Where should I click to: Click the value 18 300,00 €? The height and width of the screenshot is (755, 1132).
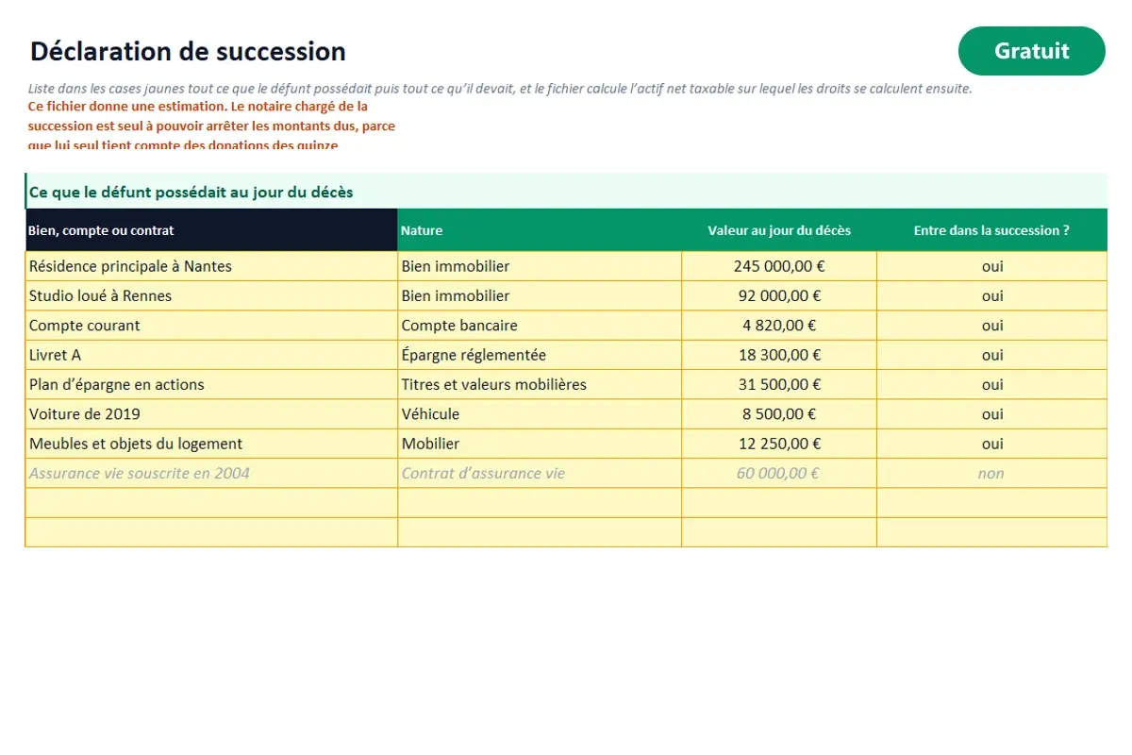[x=779, y=355]
